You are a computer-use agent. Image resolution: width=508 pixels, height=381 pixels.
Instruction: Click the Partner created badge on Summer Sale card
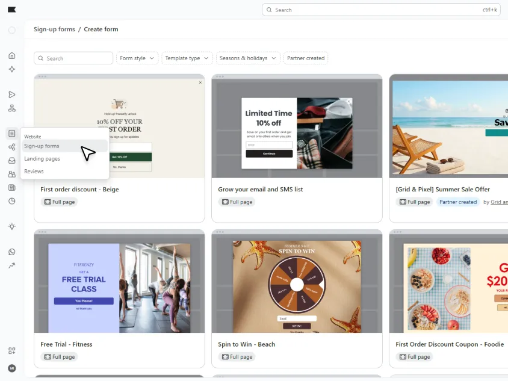click(x=458, y=202)
